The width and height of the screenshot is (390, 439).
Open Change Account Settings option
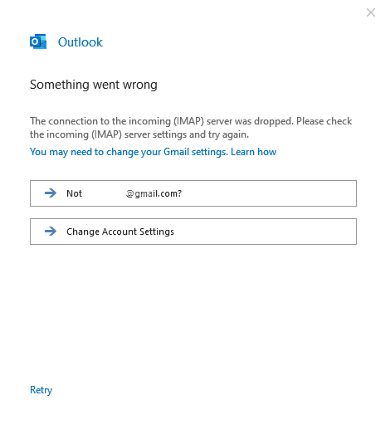193,232
